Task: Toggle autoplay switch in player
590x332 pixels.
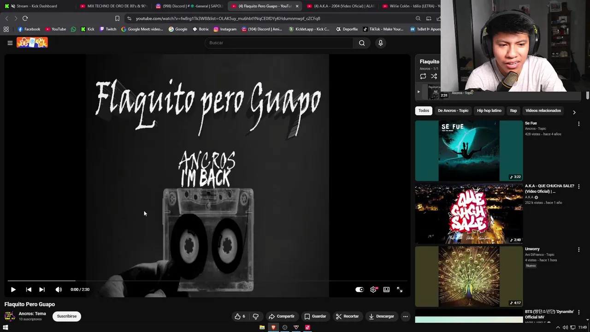Action: [x=360, y=290]
